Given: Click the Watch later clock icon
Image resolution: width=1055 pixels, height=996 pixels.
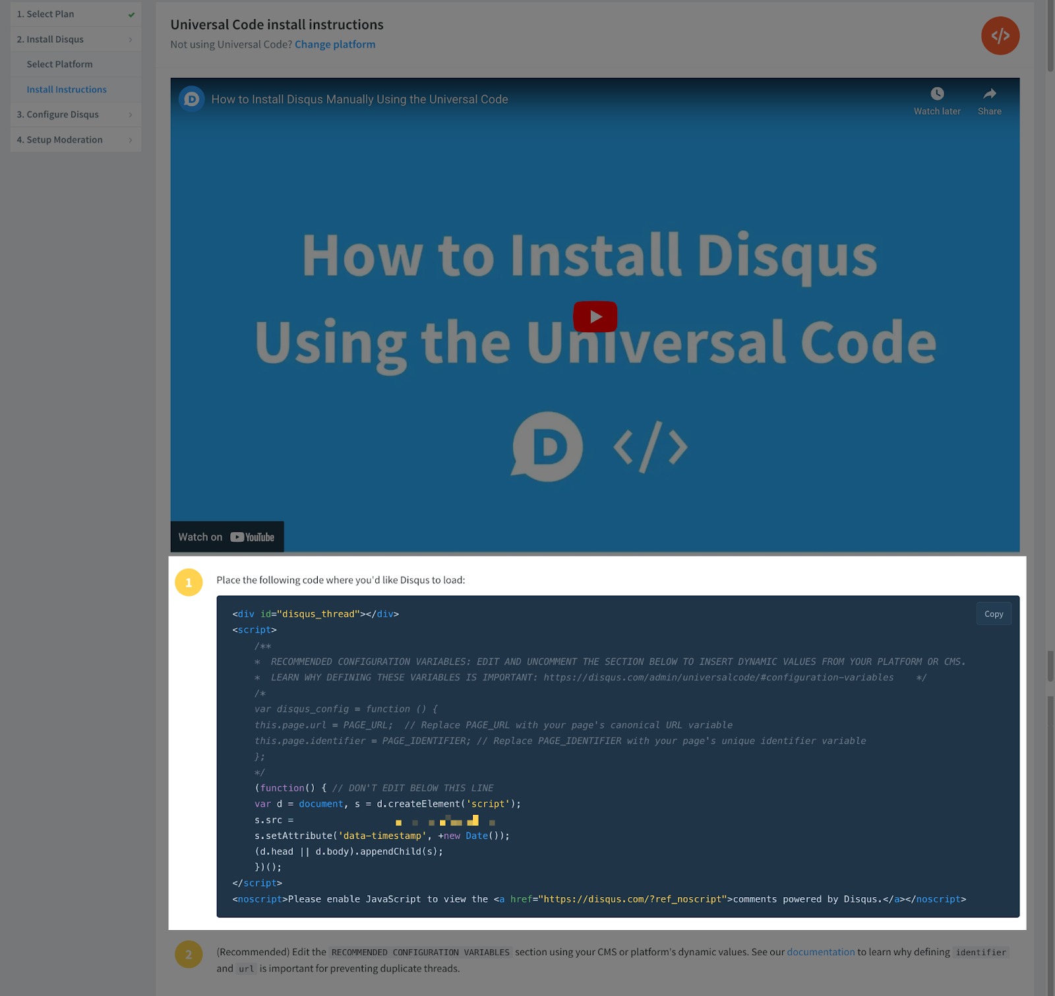Looking at the screenshot, I should click(937, 94).
